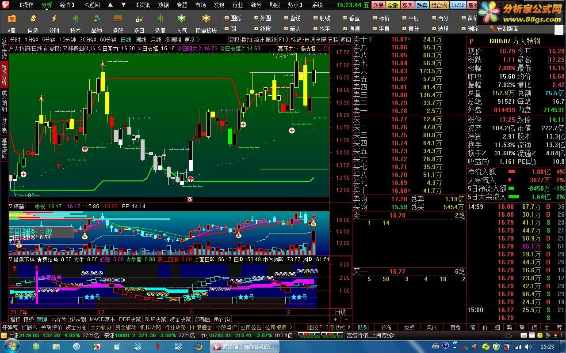Viewport: 566px width, 353px height.
Task: Click the red 涨买 buy button
Action: point(407,5)
